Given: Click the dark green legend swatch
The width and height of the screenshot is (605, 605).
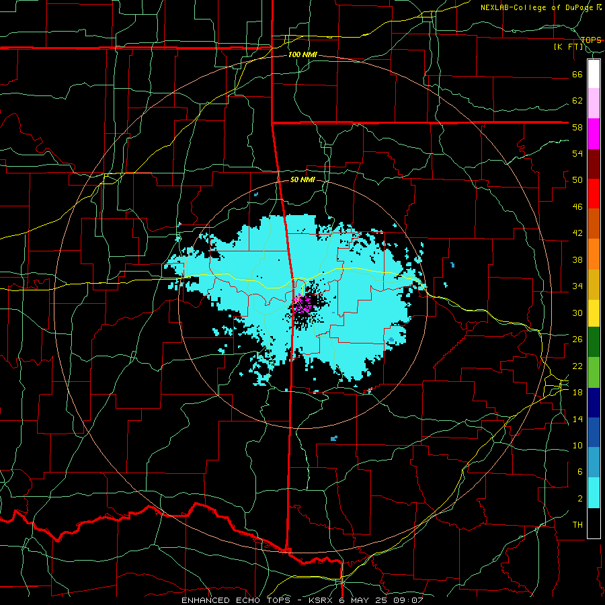Looking at the screenshot, I should pos(594,342).
